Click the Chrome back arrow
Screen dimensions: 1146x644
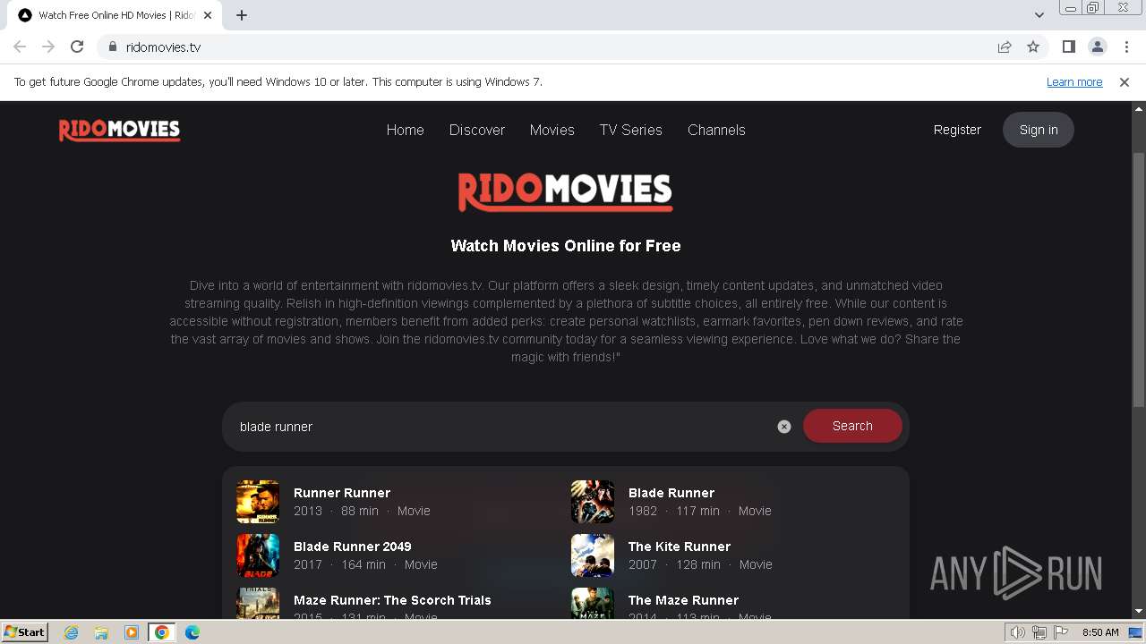coord(20,47)
